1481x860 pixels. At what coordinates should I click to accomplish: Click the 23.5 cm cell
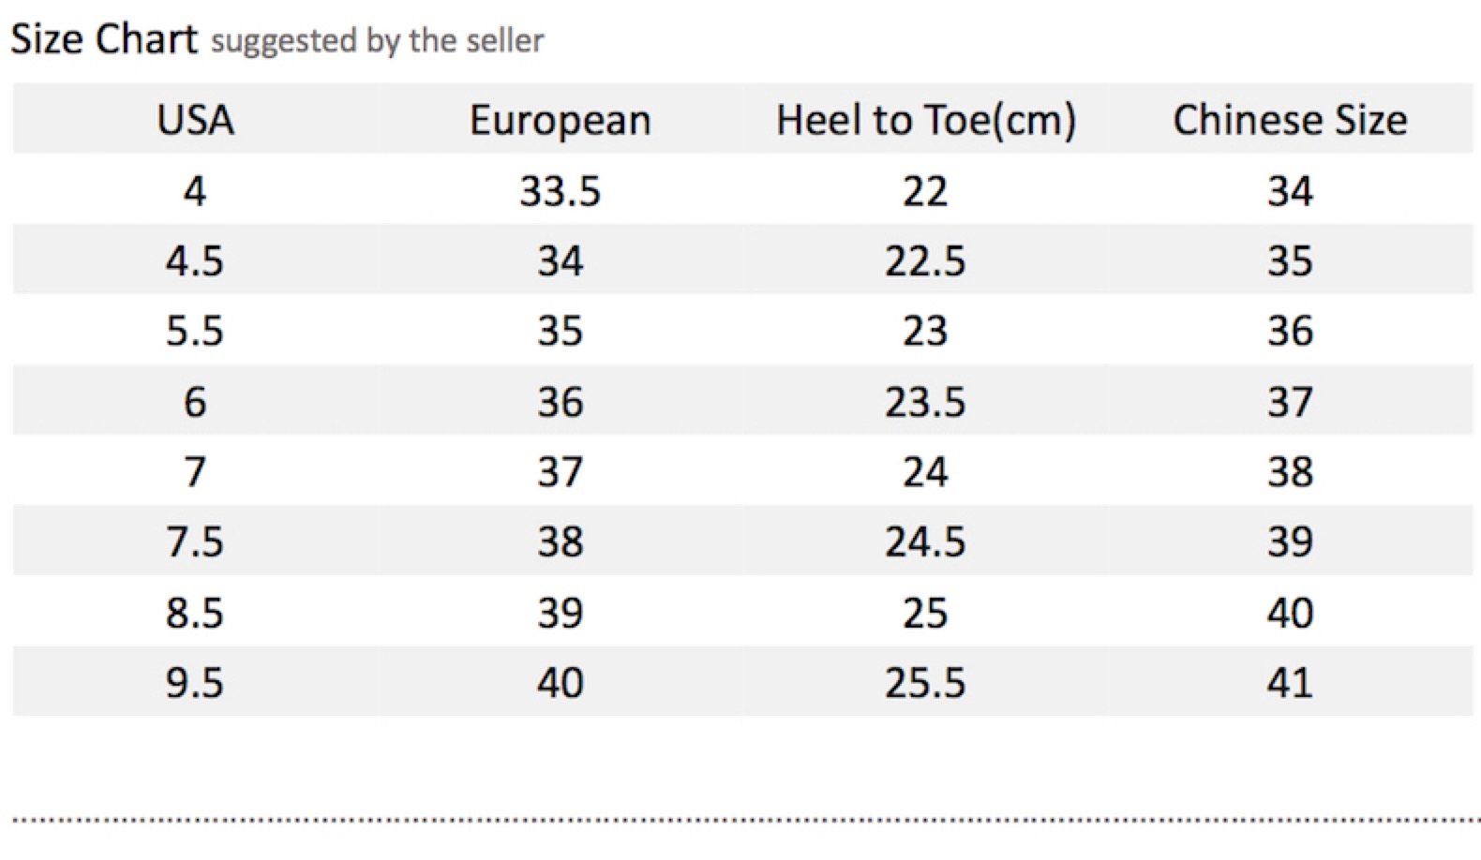tap(925, 402)
